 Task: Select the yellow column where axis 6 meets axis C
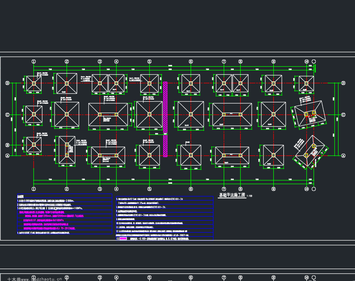(x=191, y=114)
